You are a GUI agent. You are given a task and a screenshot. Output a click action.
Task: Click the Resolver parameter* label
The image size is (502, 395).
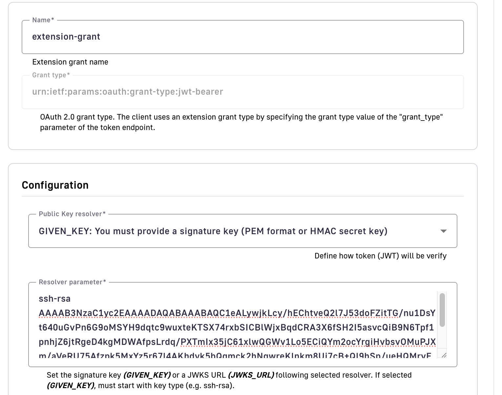tap(72, 282)
